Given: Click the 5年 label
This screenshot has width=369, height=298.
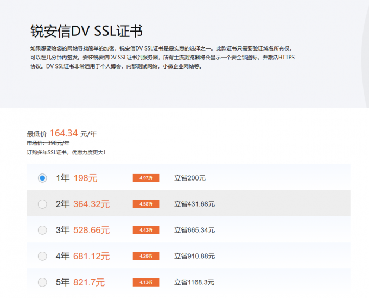Looking at the screenshot, I should 62,282.
